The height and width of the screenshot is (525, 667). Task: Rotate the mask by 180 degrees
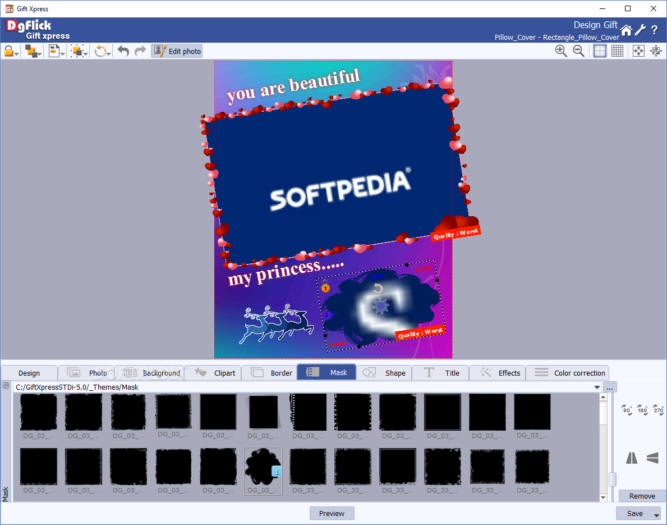(642, 409)
